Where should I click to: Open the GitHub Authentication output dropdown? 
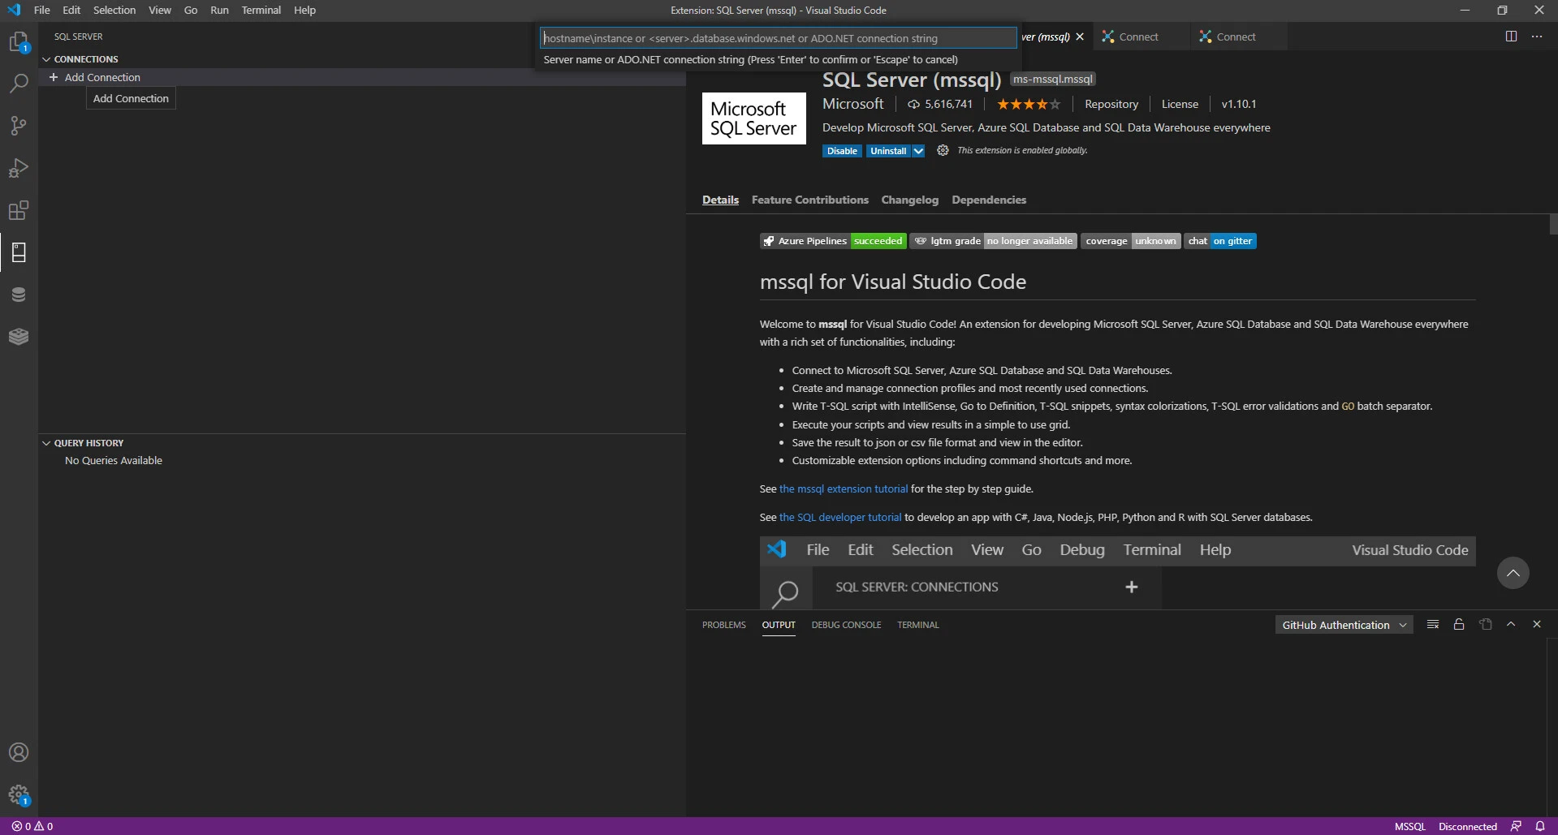(1344, 625)
